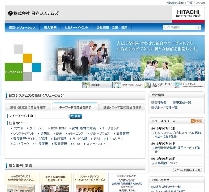Click the RSS feed icon
This screenshot has height=192, width=209.
coord(196,121)
